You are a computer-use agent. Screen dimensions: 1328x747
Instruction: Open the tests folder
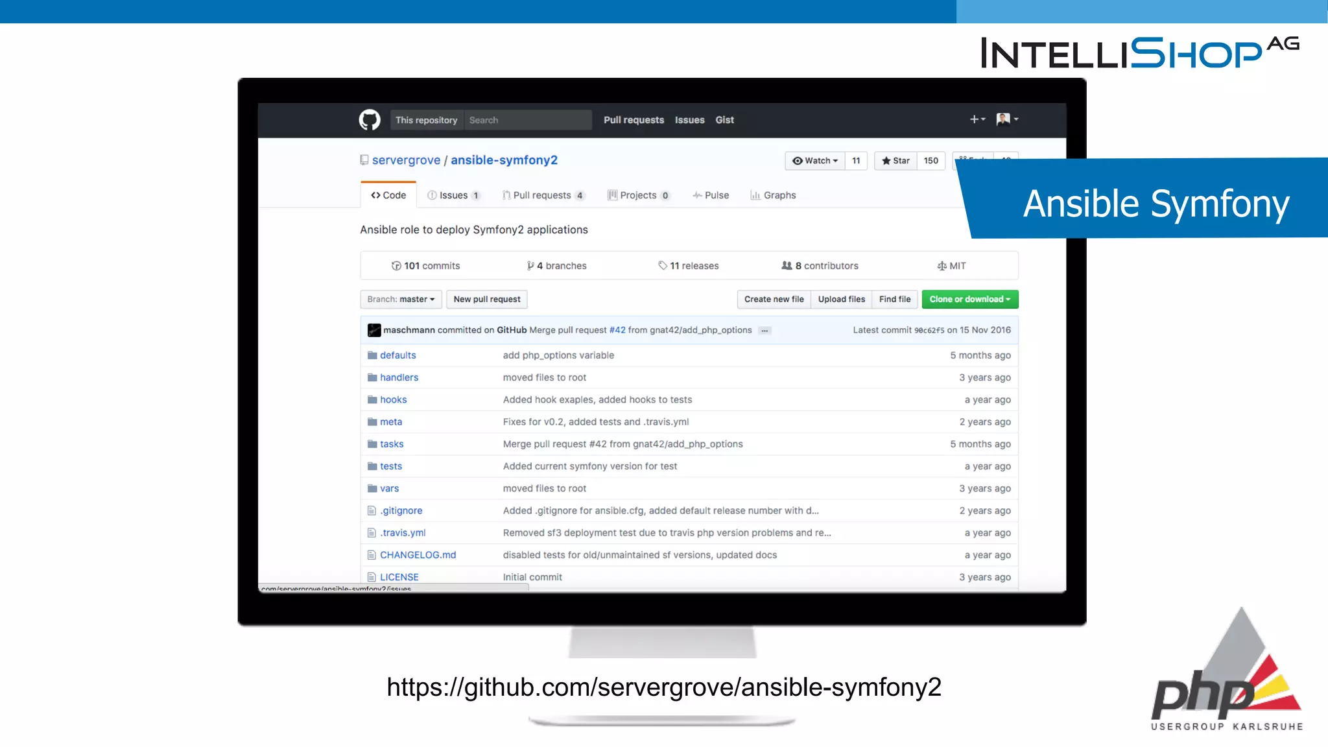[391, 466]
